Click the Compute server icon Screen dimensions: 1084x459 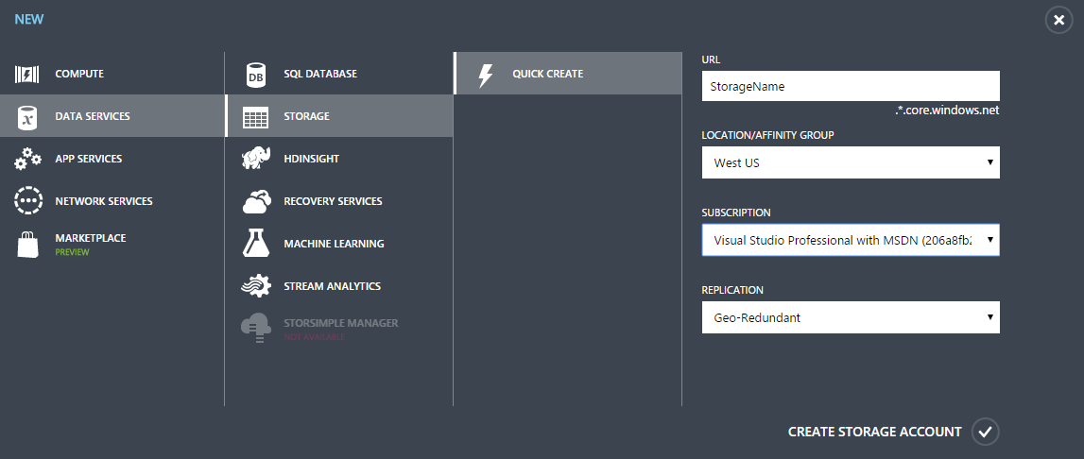[x=28, y=74]
